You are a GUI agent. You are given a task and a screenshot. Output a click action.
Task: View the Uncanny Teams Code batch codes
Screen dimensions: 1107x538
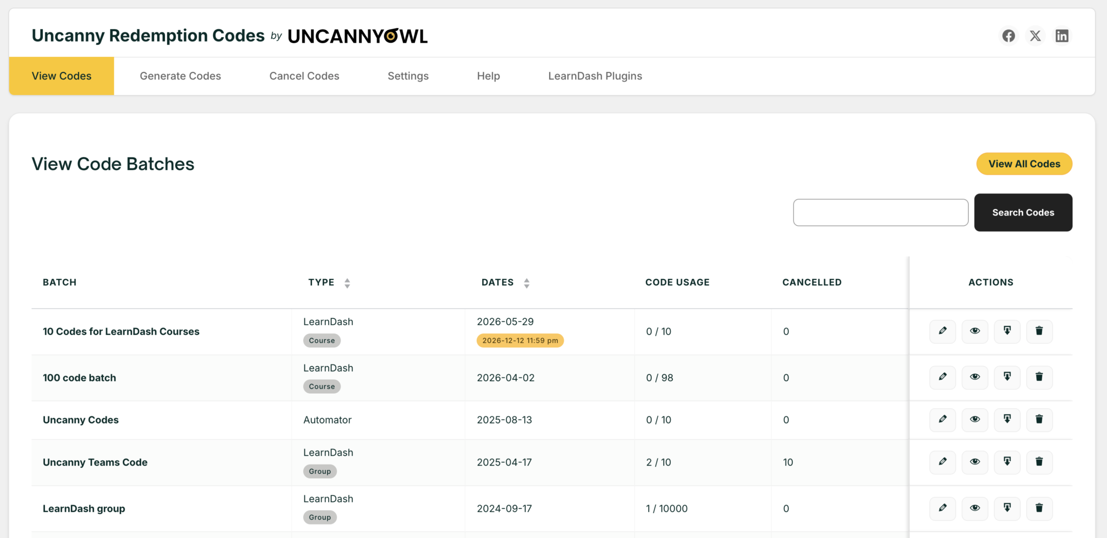click(975, 462)
